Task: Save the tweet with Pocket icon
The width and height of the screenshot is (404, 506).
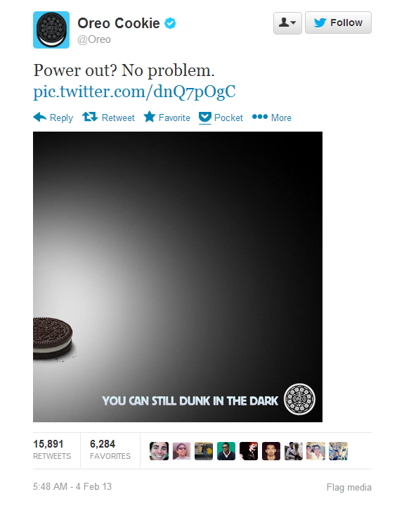Action: tap(205, 118)
